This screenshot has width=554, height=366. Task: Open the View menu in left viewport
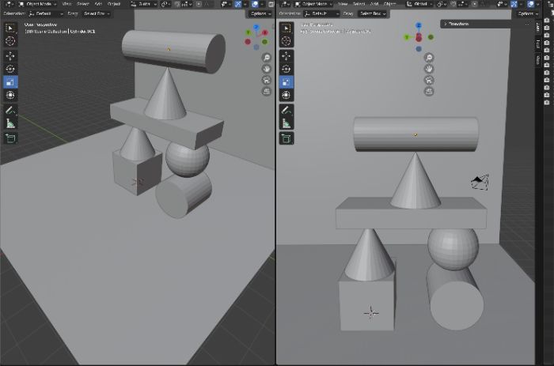66,4
